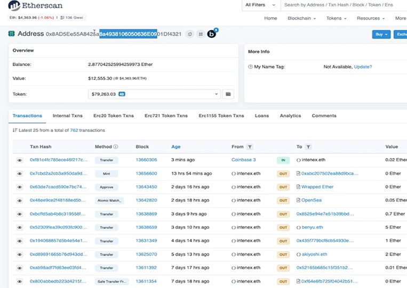Select the Transactions tab
The image size is (407, 288).
click(27, 116)
